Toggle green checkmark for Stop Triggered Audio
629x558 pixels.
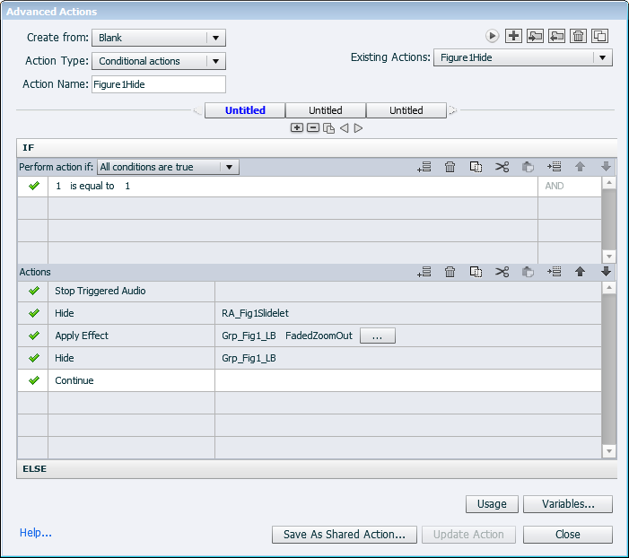tap(34, 291)
